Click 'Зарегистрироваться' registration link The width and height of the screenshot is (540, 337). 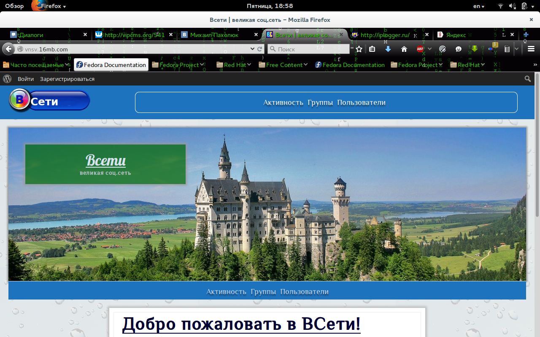point(67,79)
